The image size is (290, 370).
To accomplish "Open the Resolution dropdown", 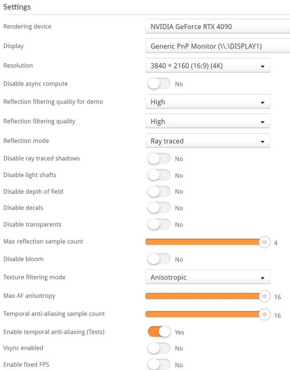I will tap(207, 66).
